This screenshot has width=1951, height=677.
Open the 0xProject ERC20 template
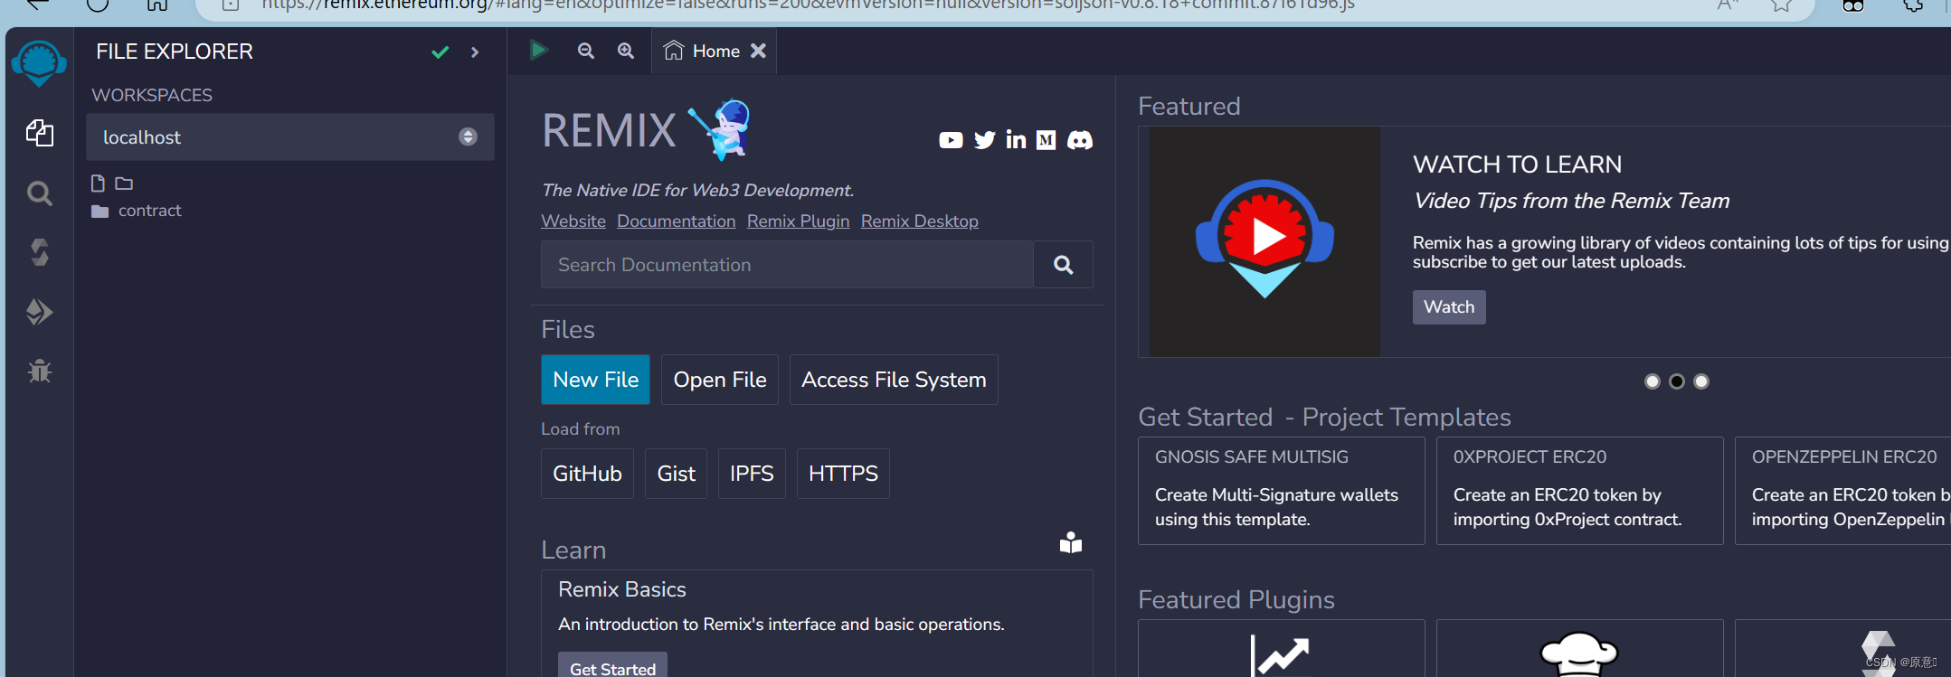tap(1580, 491)
